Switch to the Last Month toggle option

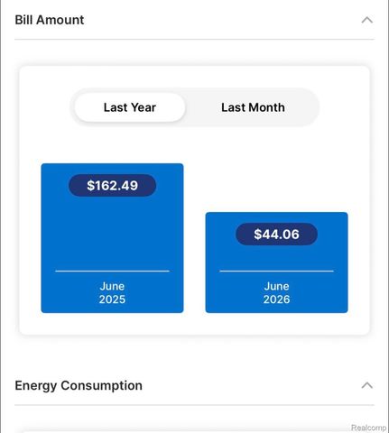click(253, 107)
